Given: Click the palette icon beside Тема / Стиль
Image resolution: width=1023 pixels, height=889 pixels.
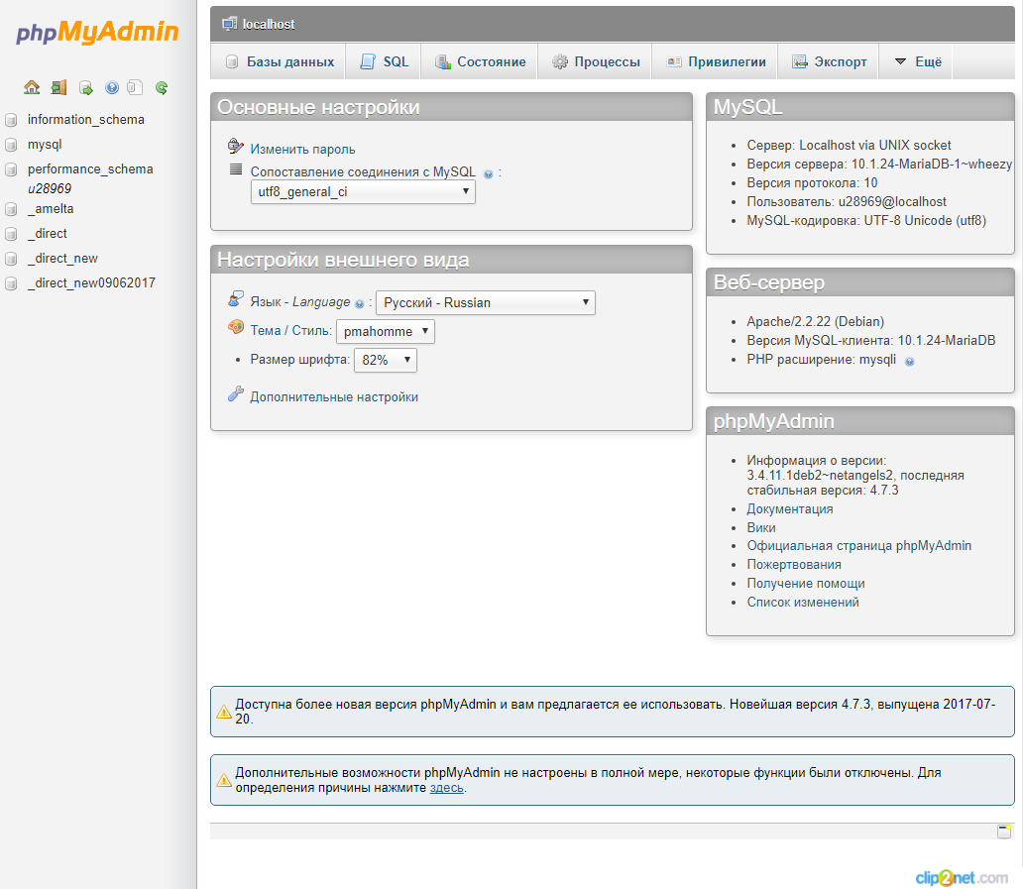Looking at the screenshot, I should tap(236, 327).
